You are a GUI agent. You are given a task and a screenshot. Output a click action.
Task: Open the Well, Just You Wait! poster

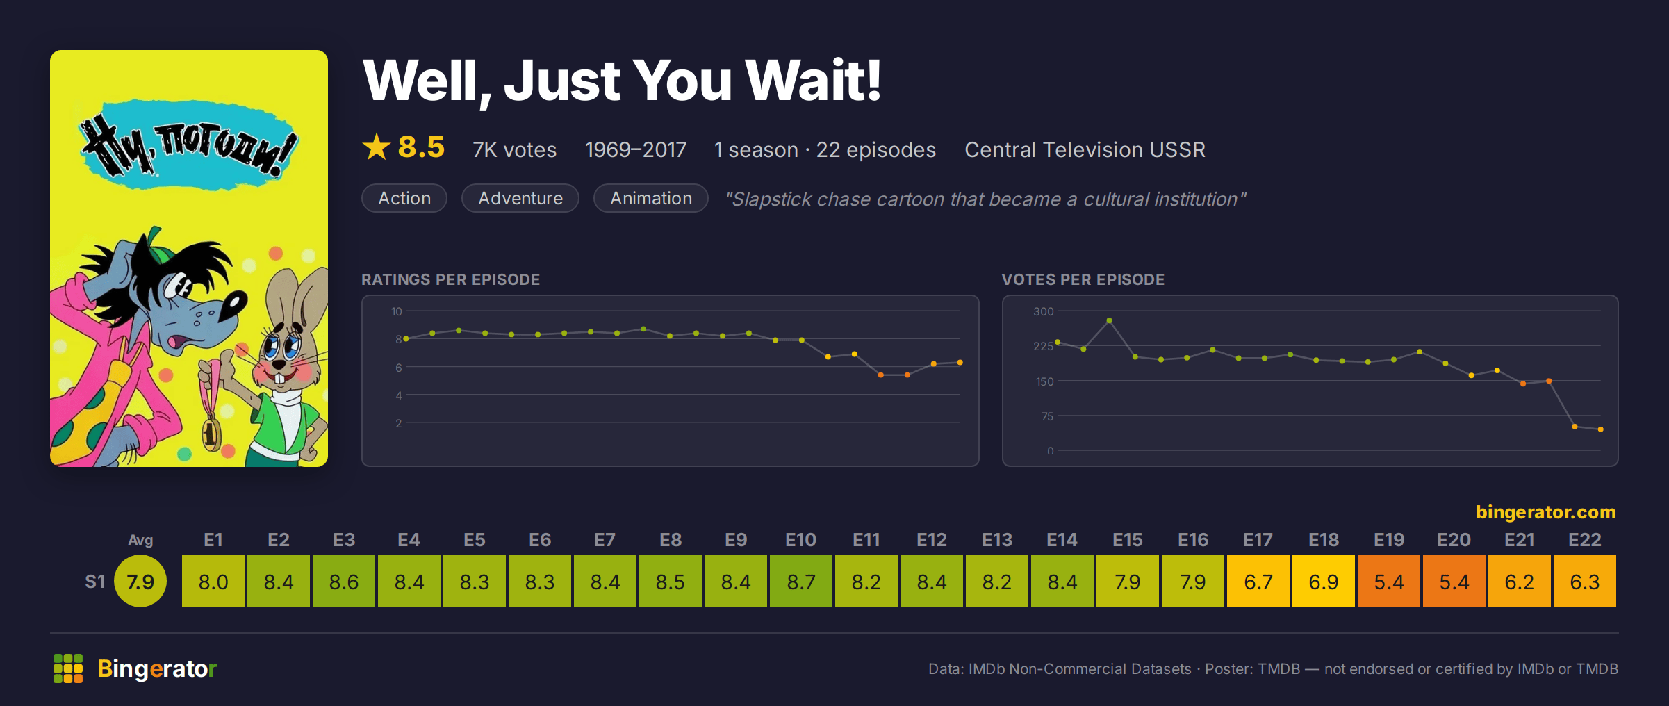point(189,258)
